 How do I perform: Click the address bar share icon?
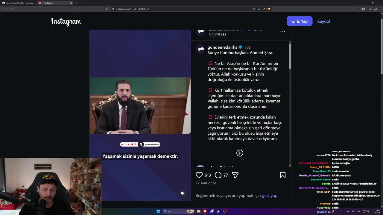[264, 9]
